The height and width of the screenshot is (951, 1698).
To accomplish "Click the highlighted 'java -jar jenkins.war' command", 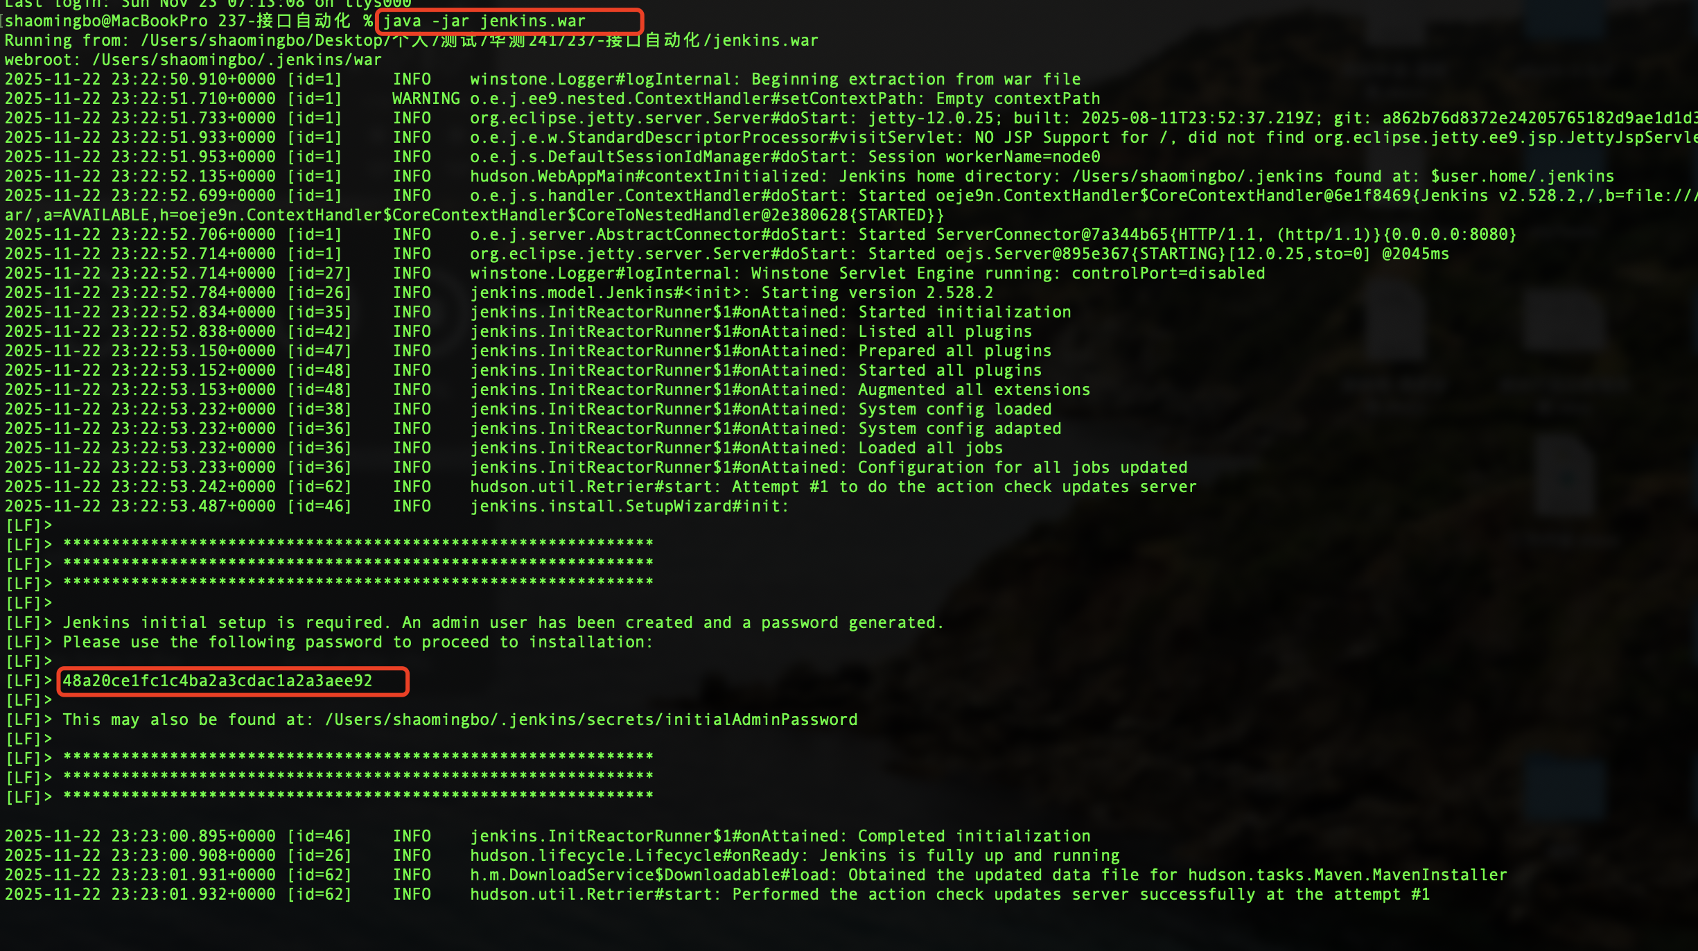I will 484,21.
